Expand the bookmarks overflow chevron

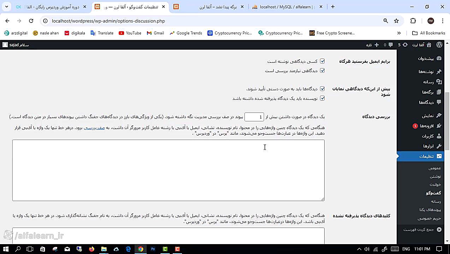399,33
